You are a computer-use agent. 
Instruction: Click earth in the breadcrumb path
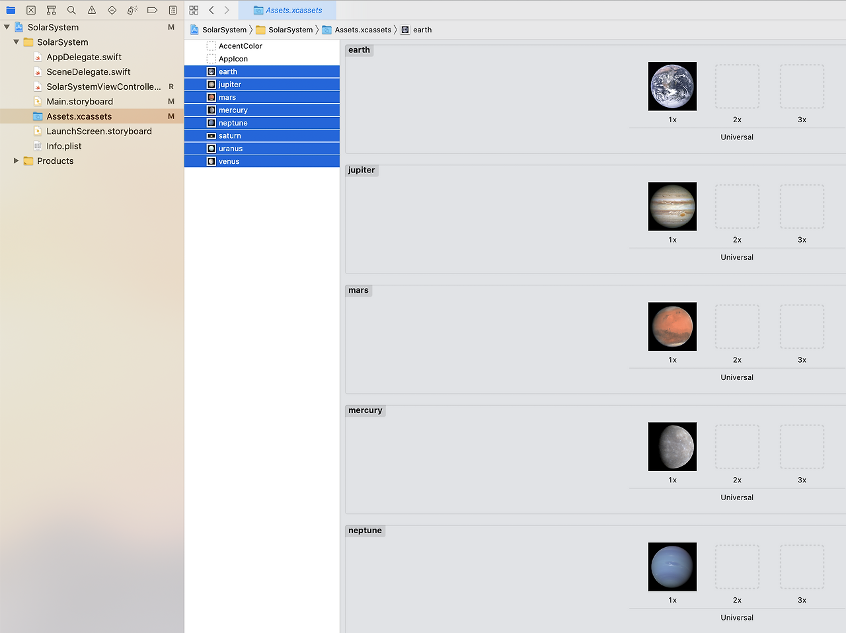[x=416, y=30]
